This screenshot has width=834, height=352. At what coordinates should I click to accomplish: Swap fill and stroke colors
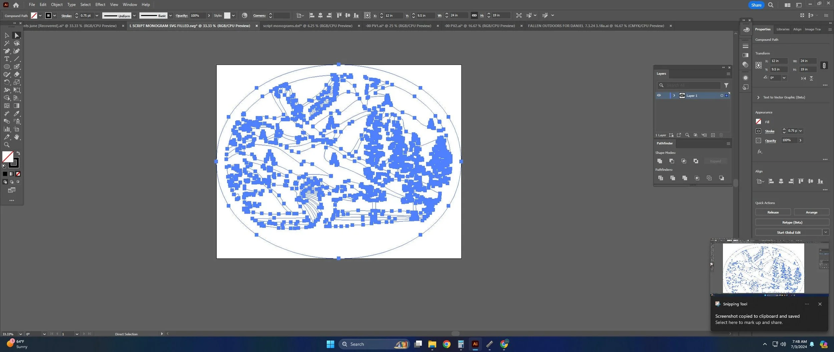click(x=18, y=153)
